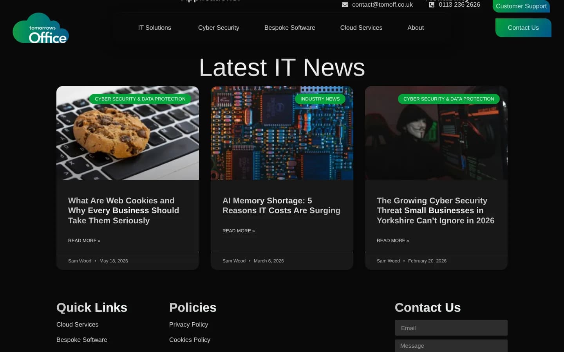564x352 pixels.
Task: Click the 'March 6, 2026' date text
Action: coord(269,261)
